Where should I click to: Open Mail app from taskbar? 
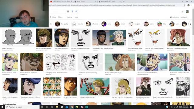(x=67, y=107)
